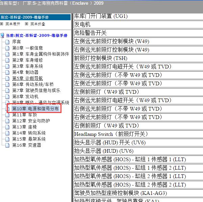Image resolution: width=203 pixels, height=202 pixels.
Task: Click 菜单折叠 to collapse the menu
Action: click(38, 24)
